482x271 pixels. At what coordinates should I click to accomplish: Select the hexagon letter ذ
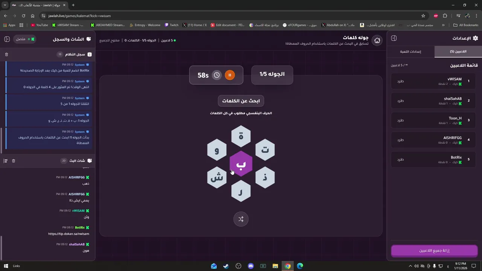coord(265,177)
